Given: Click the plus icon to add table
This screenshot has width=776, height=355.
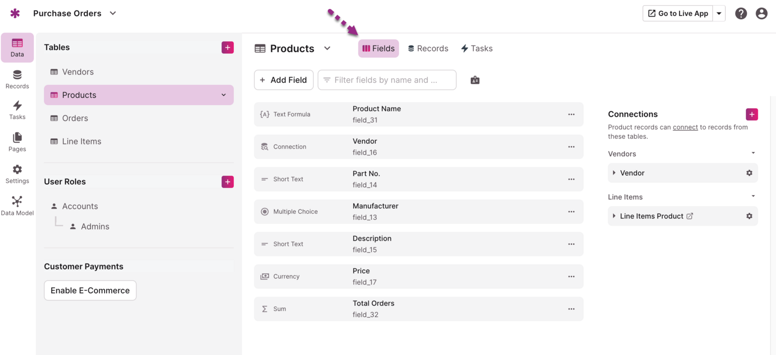Looking at the screenshot, I should tap(228, 48).
